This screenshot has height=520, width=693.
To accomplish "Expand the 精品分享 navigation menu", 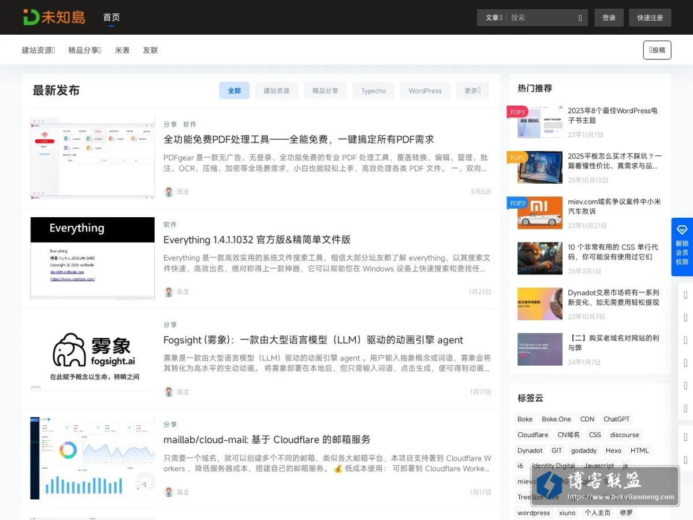I will [84, 50].
